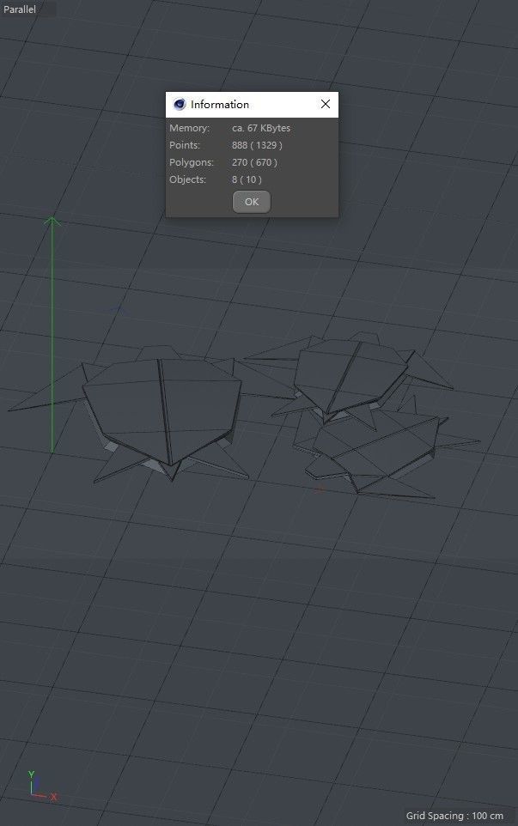The image size is (518, 826).
Task: Click the Information dialog title text
Action: point(220,104)
